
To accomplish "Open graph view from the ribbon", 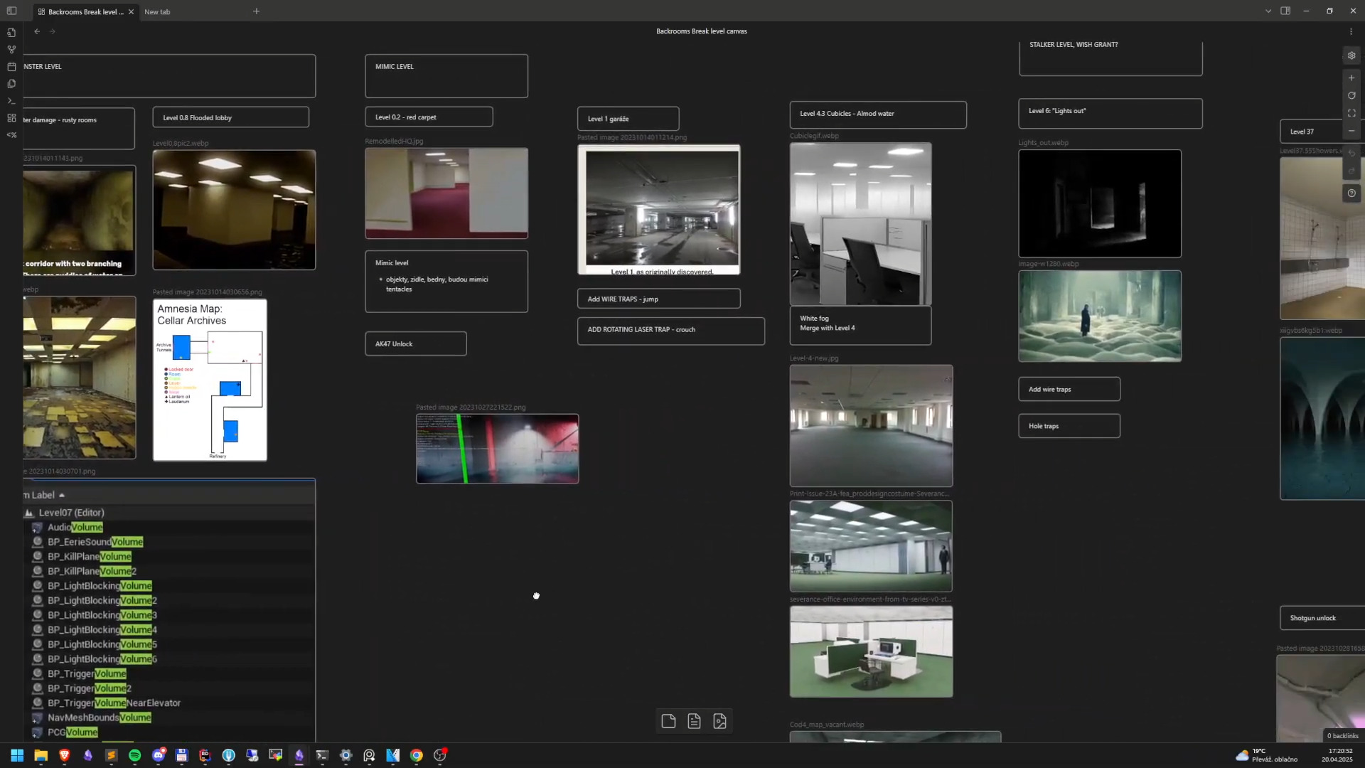I will click(x=11, y=50).
